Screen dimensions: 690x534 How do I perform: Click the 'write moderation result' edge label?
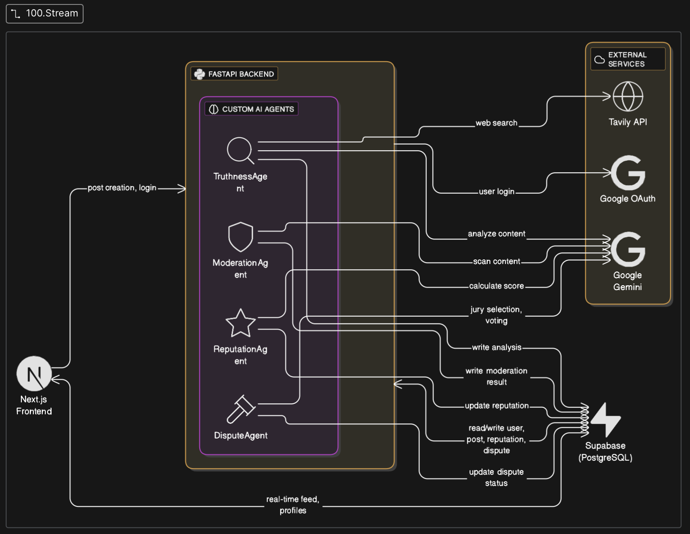[x=497, y=376]
